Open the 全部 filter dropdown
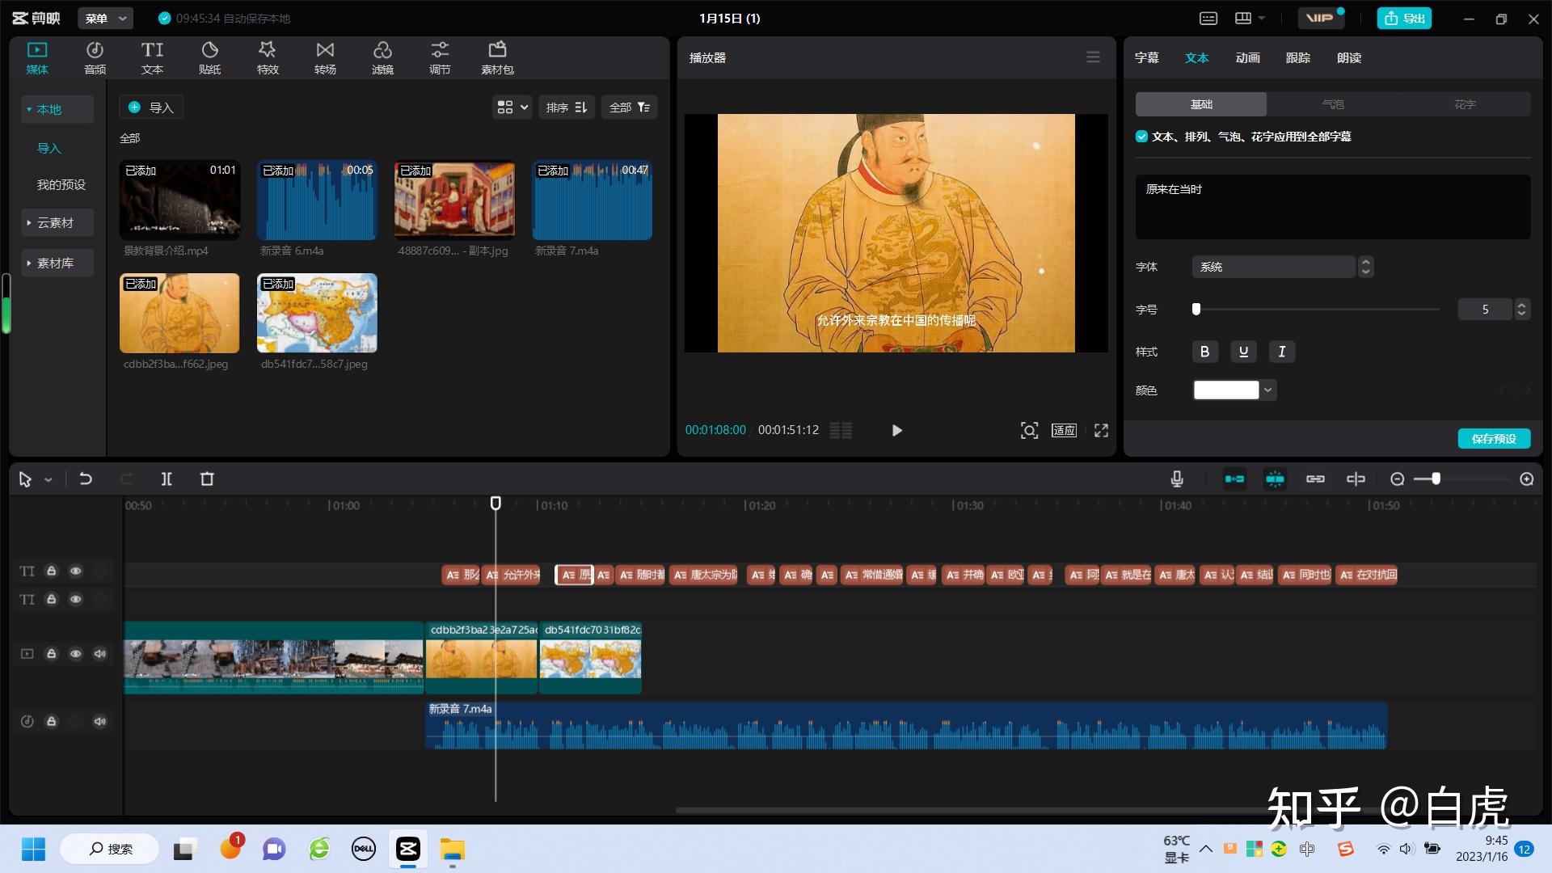The height and width of the screenshot is (873, 1552). [629, 108]
